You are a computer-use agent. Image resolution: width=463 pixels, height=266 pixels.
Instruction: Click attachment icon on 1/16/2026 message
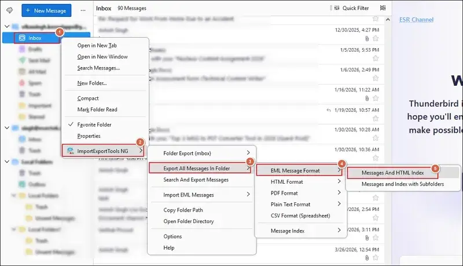tap(367, 98)
